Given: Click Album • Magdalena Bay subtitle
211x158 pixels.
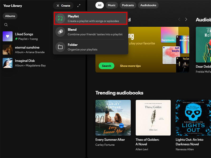Looking at the screenshot, I should [30, 65].
